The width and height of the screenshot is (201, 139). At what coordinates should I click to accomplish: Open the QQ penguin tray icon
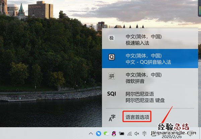click(x=114, y=134)
